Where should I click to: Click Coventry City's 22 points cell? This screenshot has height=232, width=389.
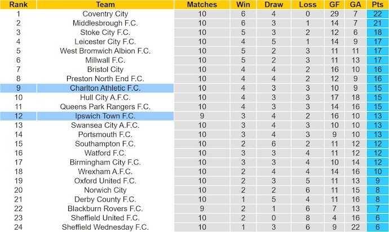pyautogui.click(x=377, y=14)
